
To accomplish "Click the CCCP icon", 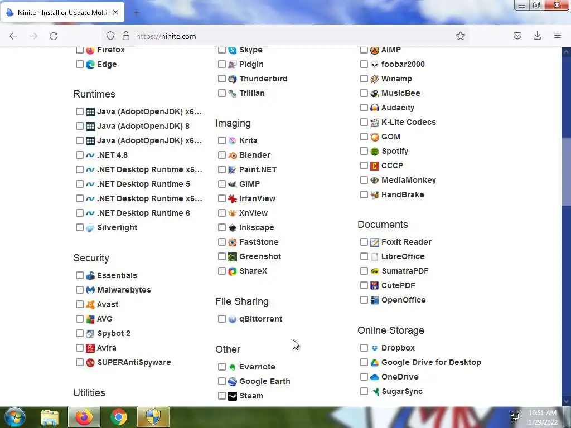I will click(374, 166).
